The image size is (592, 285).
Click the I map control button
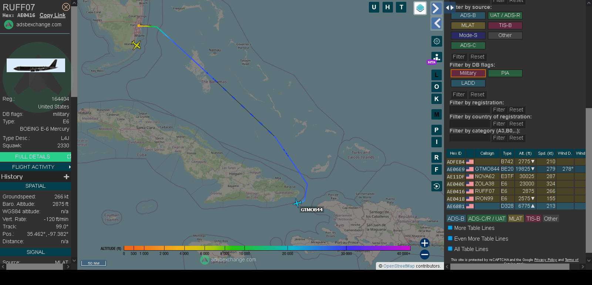point(437,142)
